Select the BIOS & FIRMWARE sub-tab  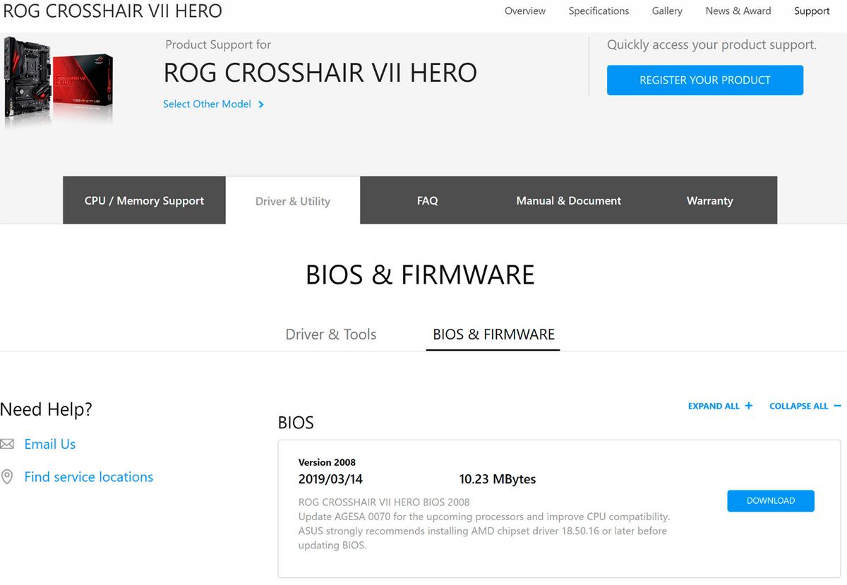point(493,334)
